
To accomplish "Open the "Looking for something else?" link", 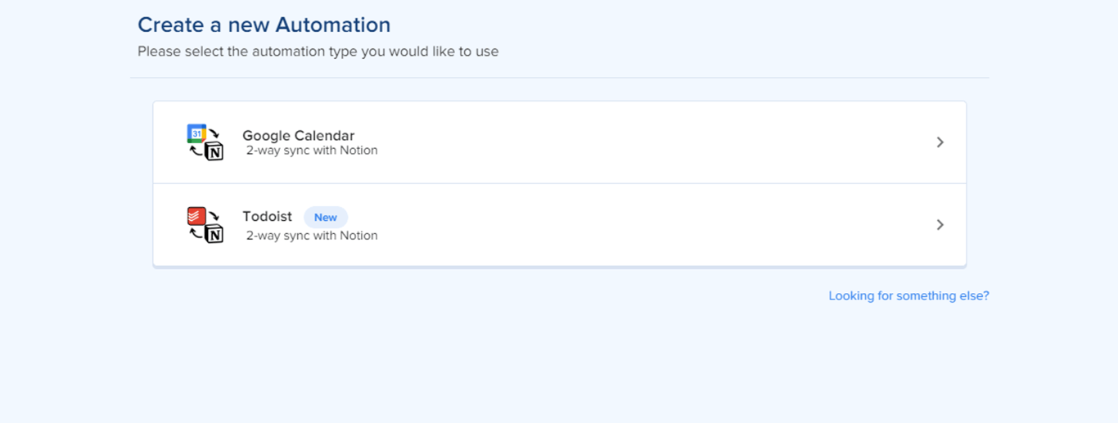I will (x=908, y=296).
